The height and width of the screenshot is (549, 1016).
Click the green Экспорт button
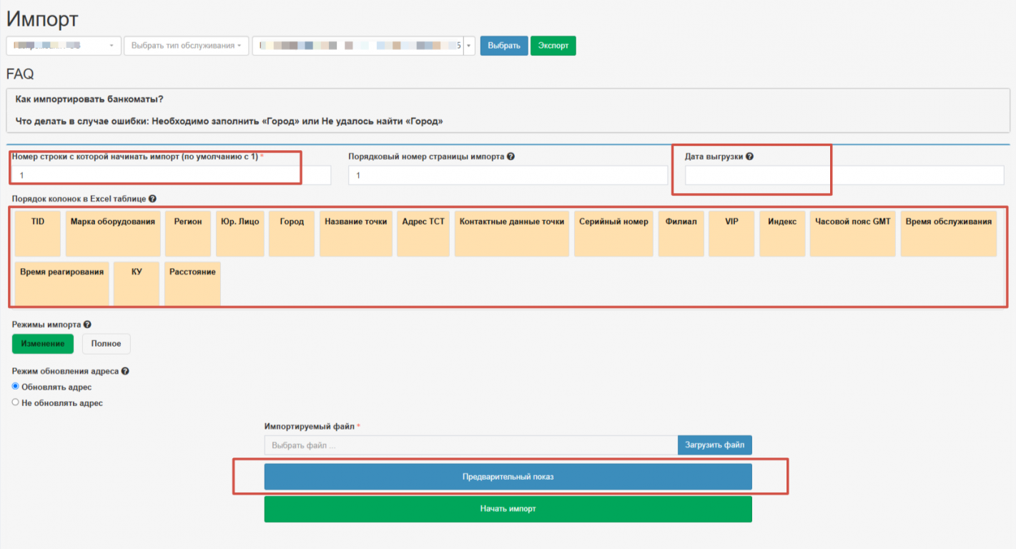coord(553,46)
